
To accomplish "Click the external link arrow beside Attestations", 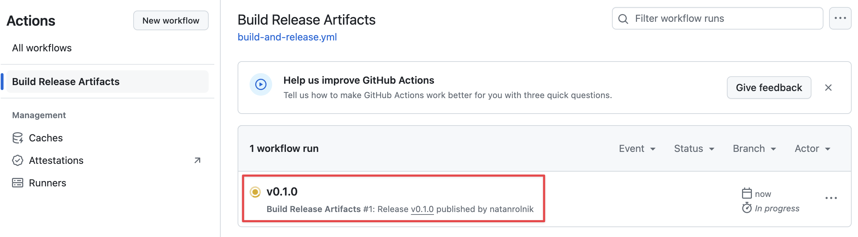I will (x=197, y=160).
